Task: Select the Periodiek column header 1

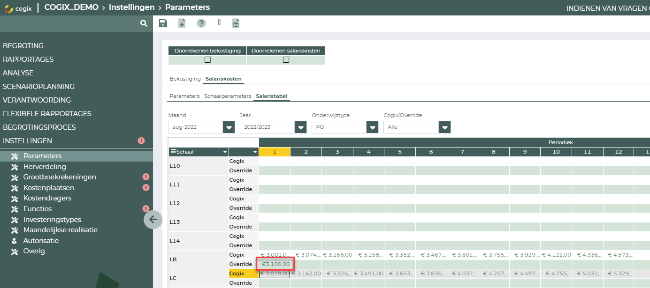Action: coord(275,152)
